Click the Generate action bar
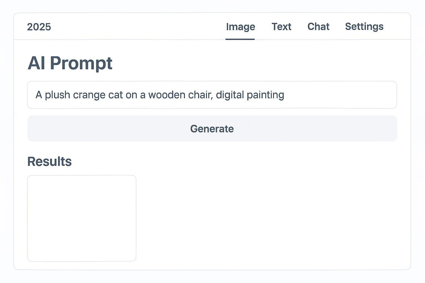This screenshot has width=425, height=283. (x=212, y=129)
